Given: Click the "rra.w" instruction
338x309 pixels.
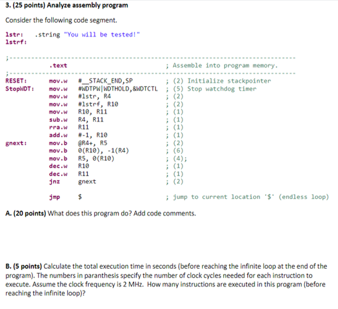Looking at the screenshot, I should click(58, 127).
